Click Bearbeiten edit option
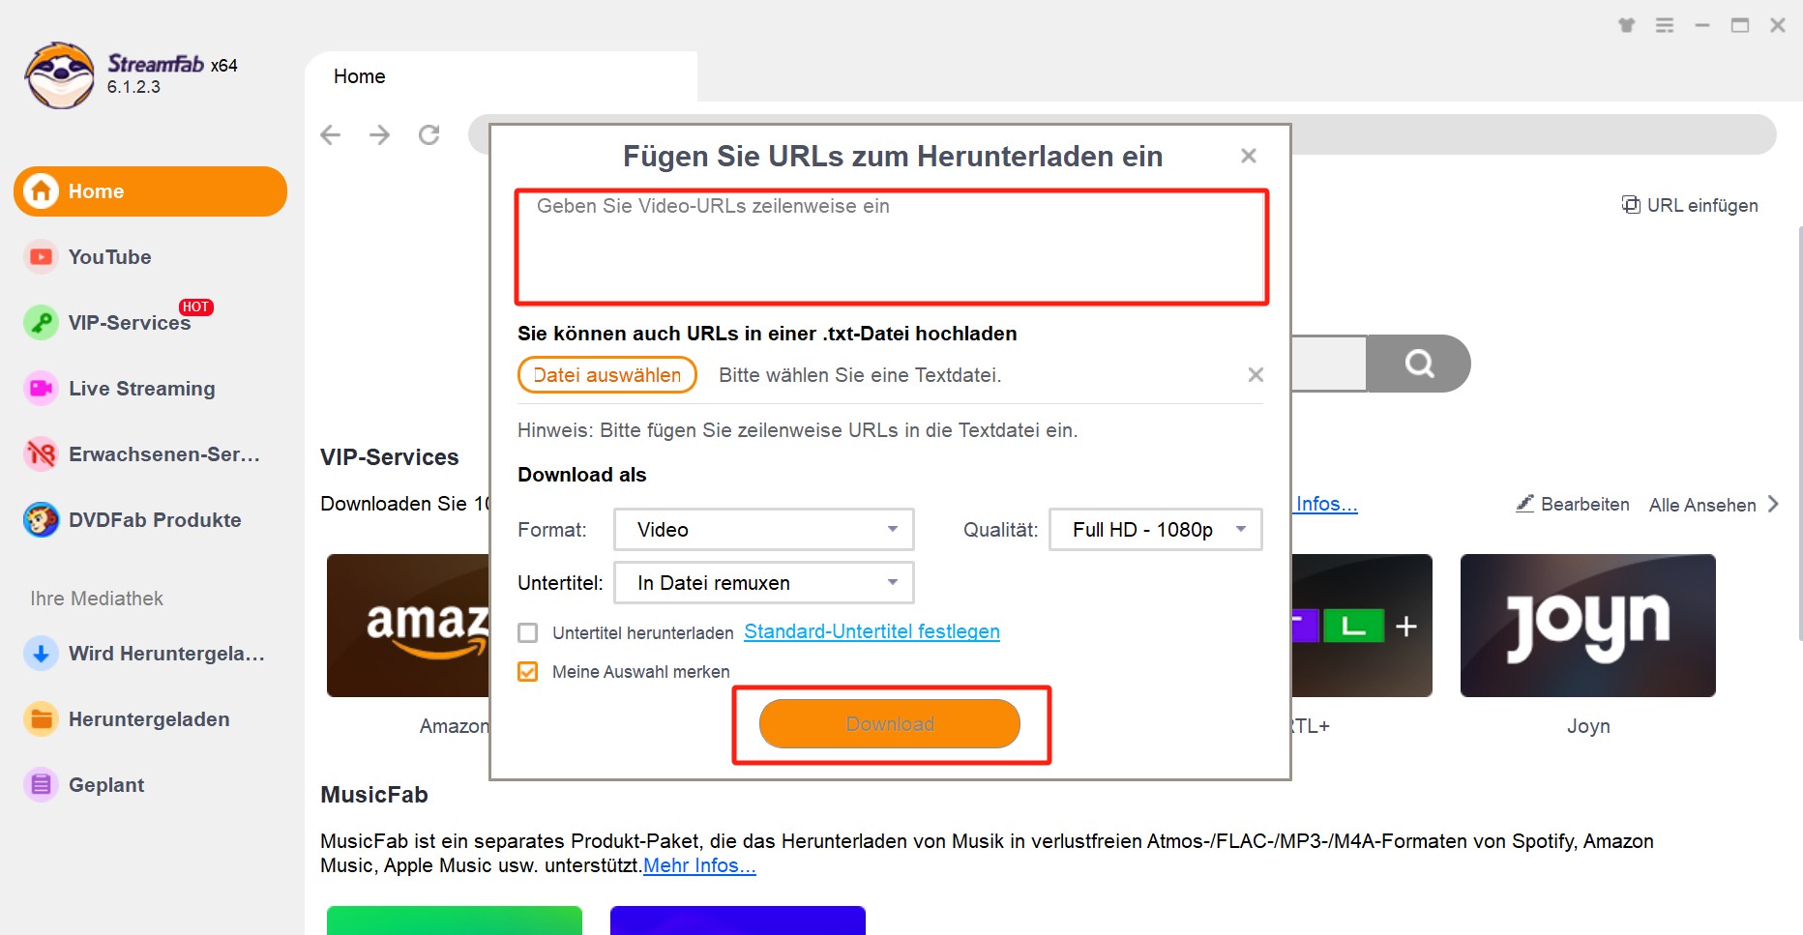This screenshot has width=1803, height=935. click(x=1573, y=504)
